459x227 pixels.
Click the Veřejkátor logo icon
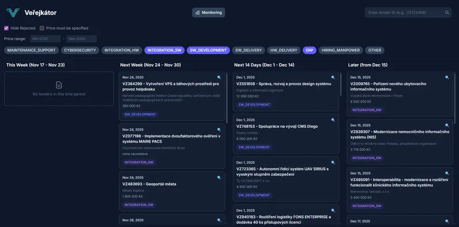tap(13, 13)
